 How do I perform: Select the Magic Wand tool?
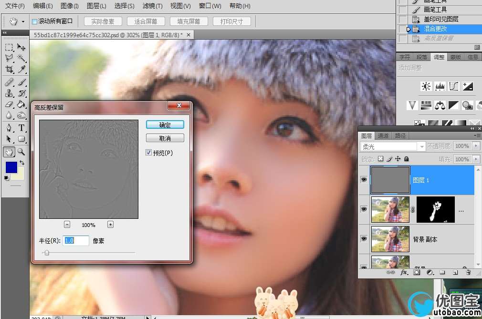tap(21, 58)
